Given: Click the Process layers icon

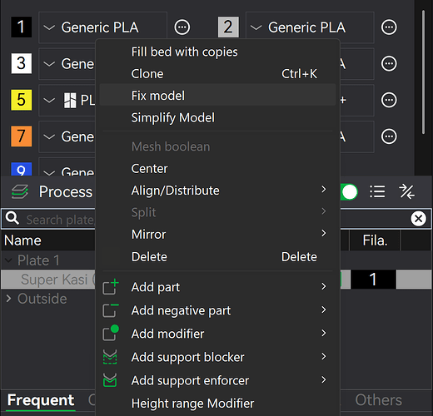Looking at the screenshot, I should pos(20,191).
